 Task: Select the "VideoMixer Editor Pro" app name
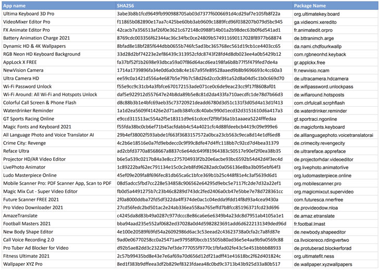coord(27,22)
